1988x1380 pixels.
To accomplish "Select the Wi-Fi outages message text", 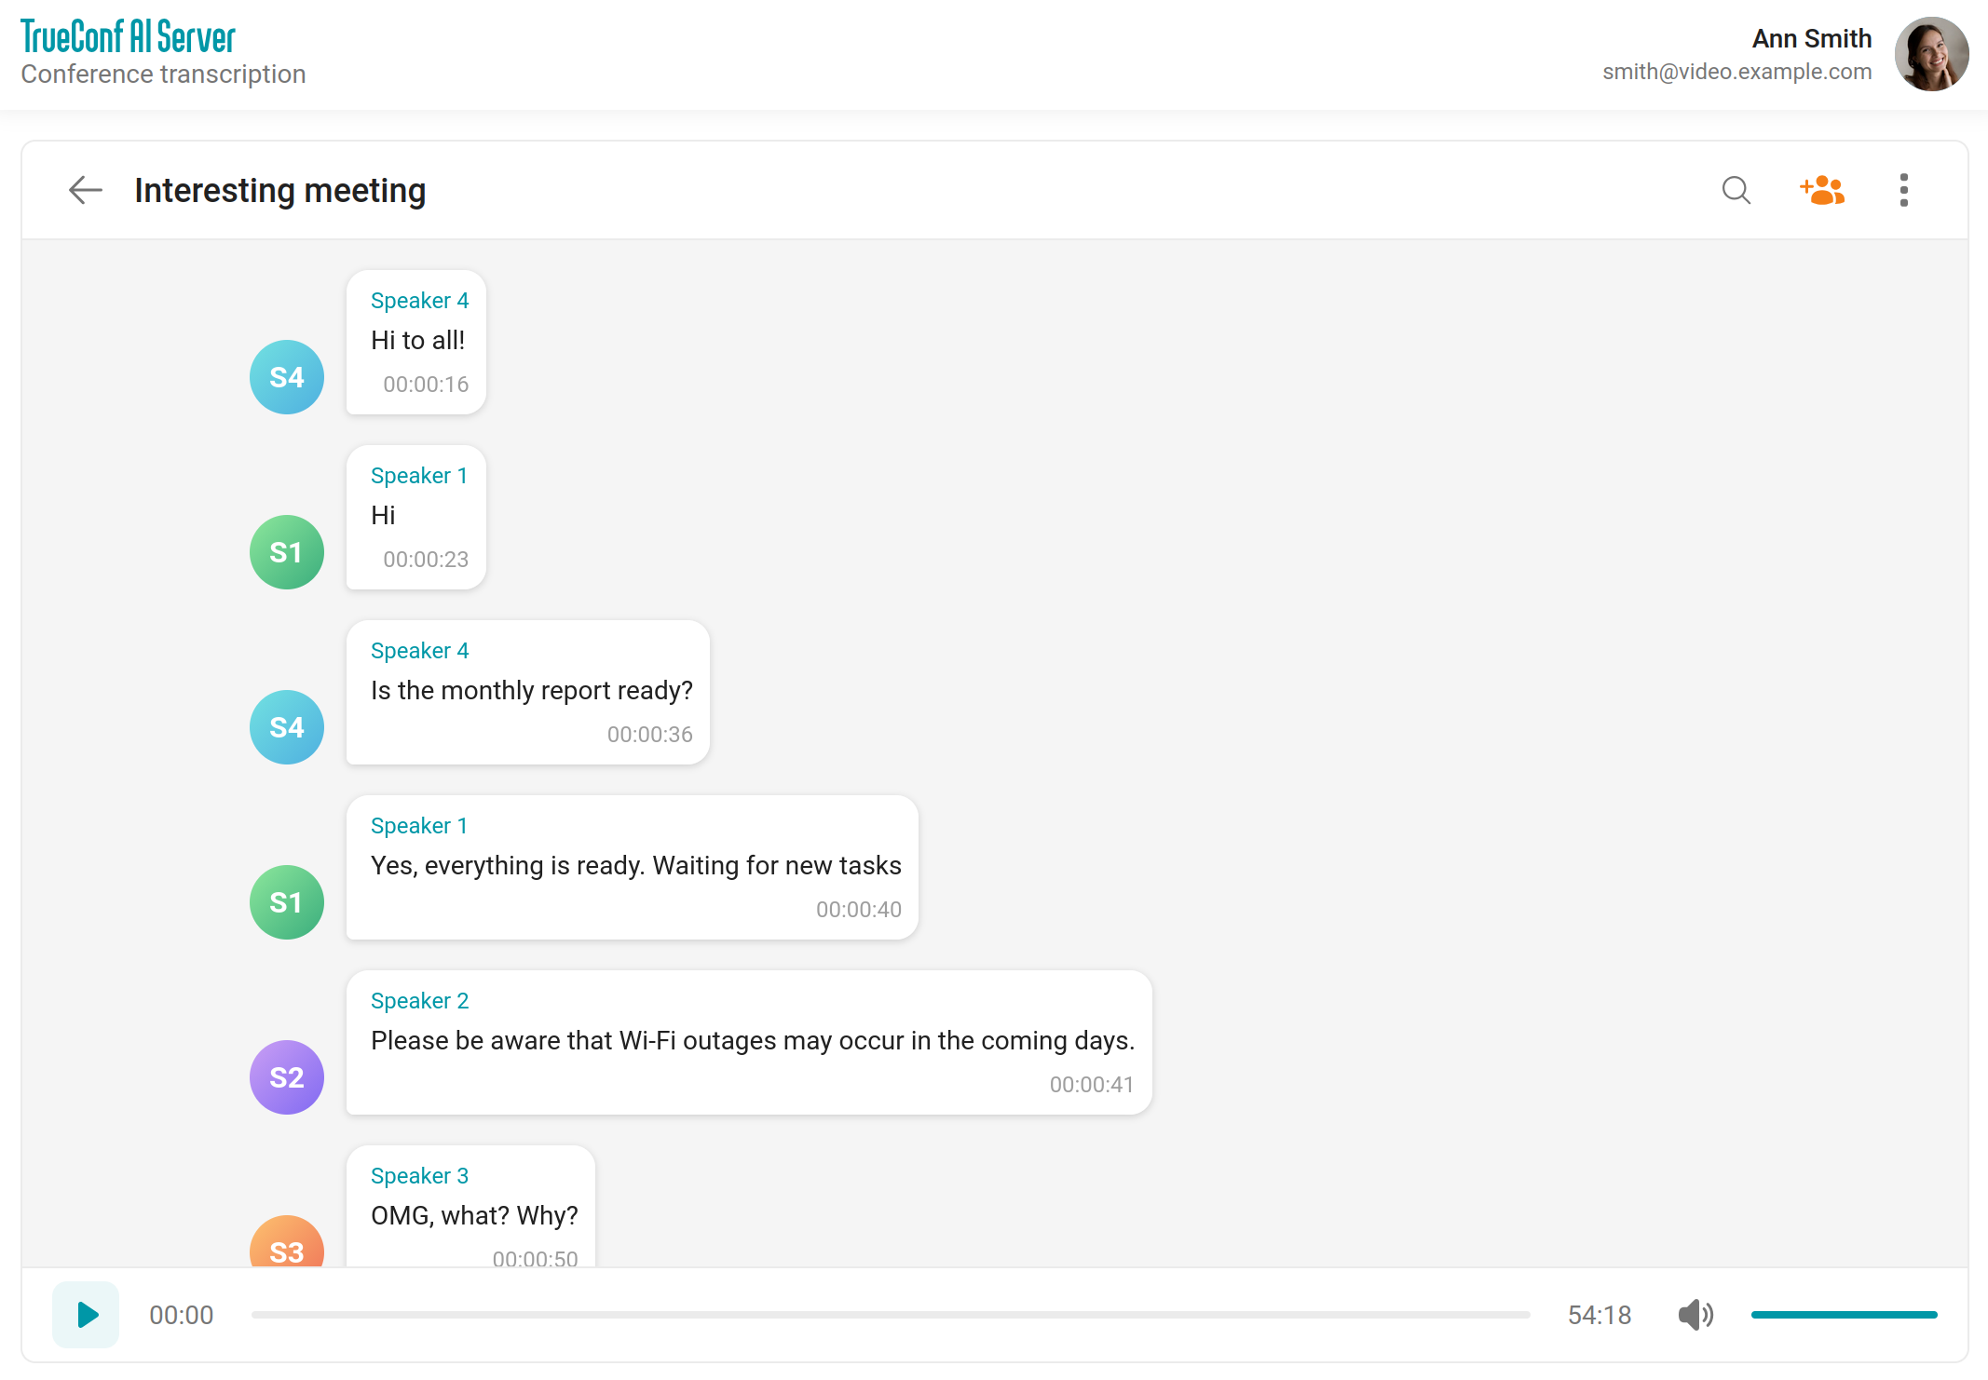I will tap(753, 1041).
